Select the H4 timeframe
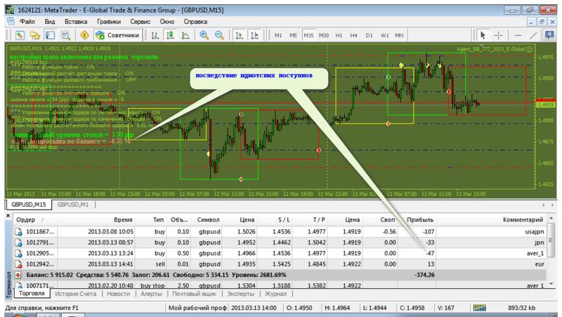 pyautogui.click(x=354, y=36)
